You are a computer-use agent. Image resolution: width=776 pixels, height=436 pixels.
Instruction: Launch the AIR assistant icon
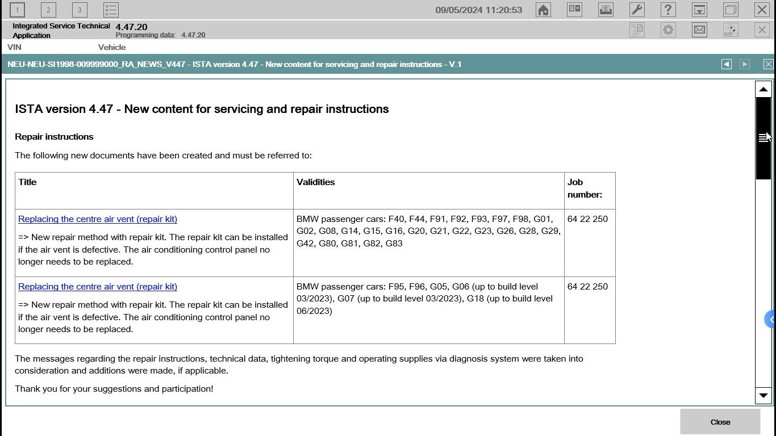click(731, 30)
